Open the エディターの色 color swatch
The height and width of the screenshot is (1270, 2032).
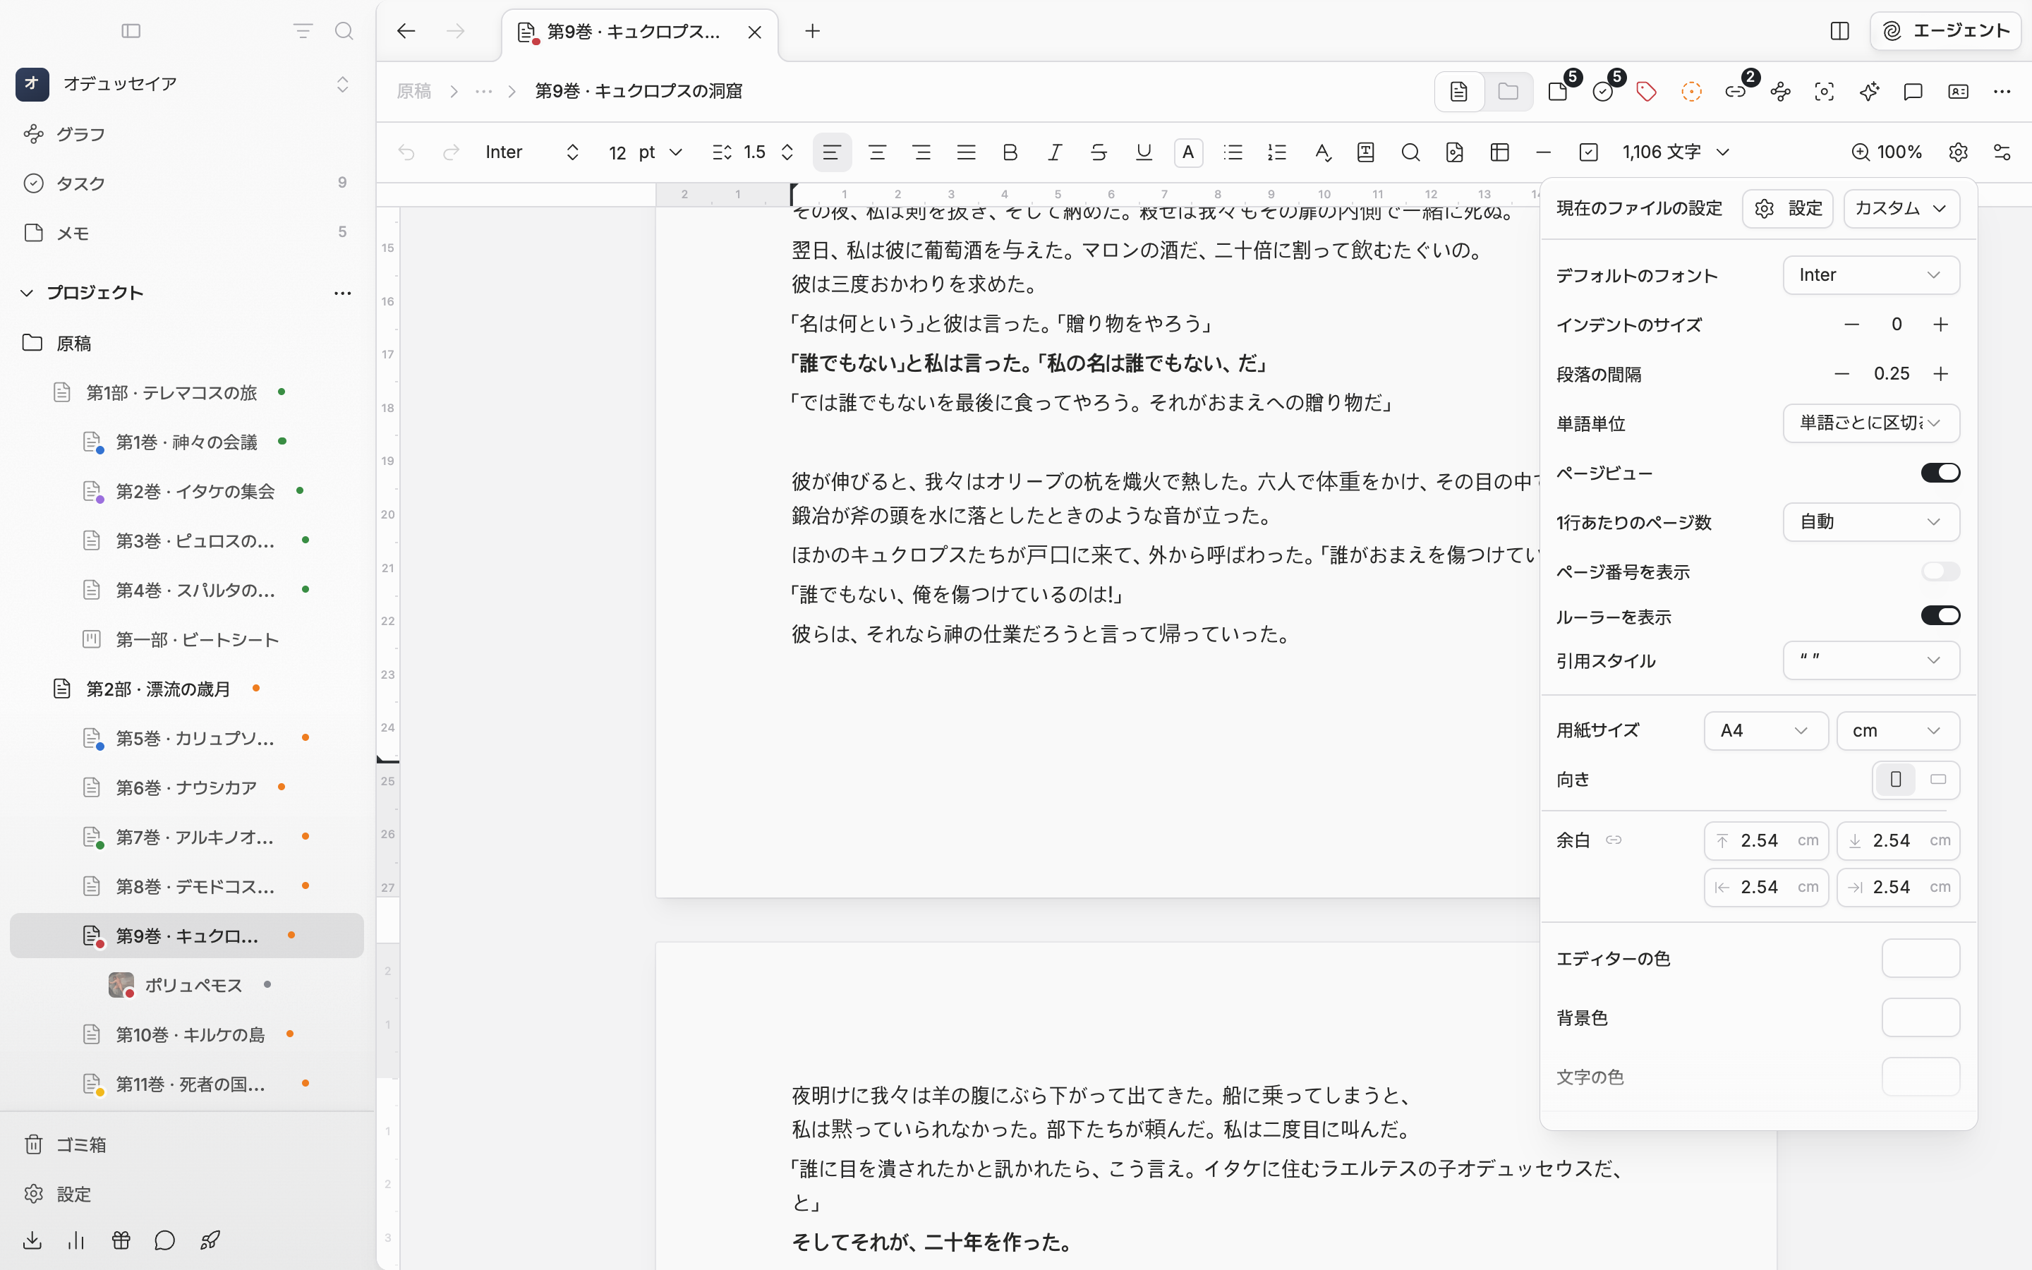point(1921,958)
